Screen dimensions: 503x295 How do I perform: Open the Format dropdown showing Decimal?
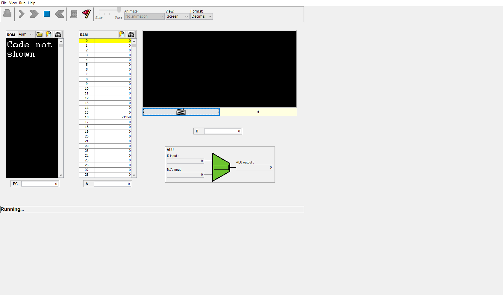coord(201,16)
